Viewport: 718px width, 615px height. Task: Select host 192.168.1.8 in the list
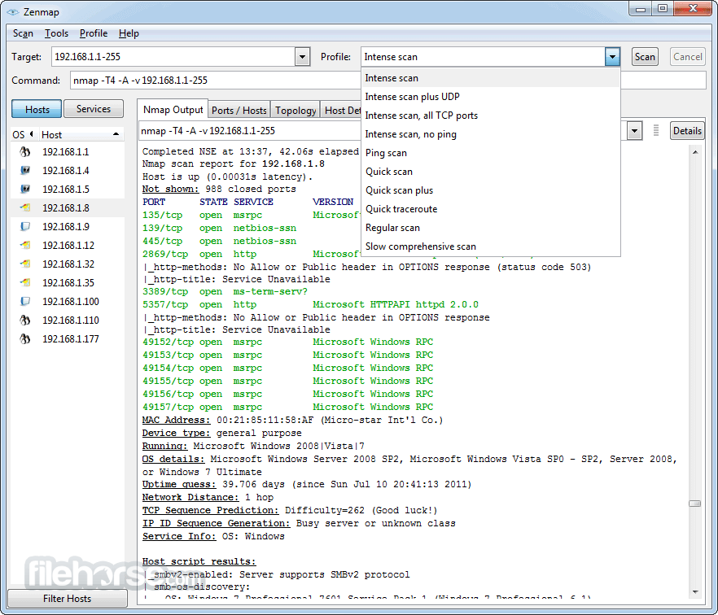(x=68, y=208)
